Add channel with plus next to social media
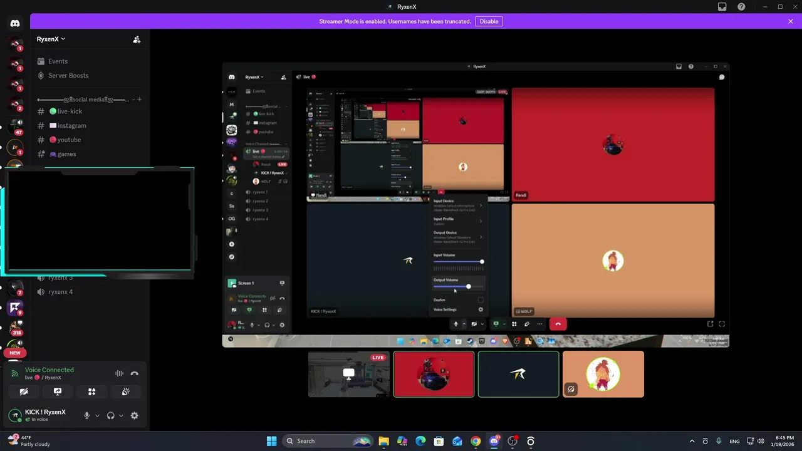This screenshot has height=451, width=802. tap(139, 100)
